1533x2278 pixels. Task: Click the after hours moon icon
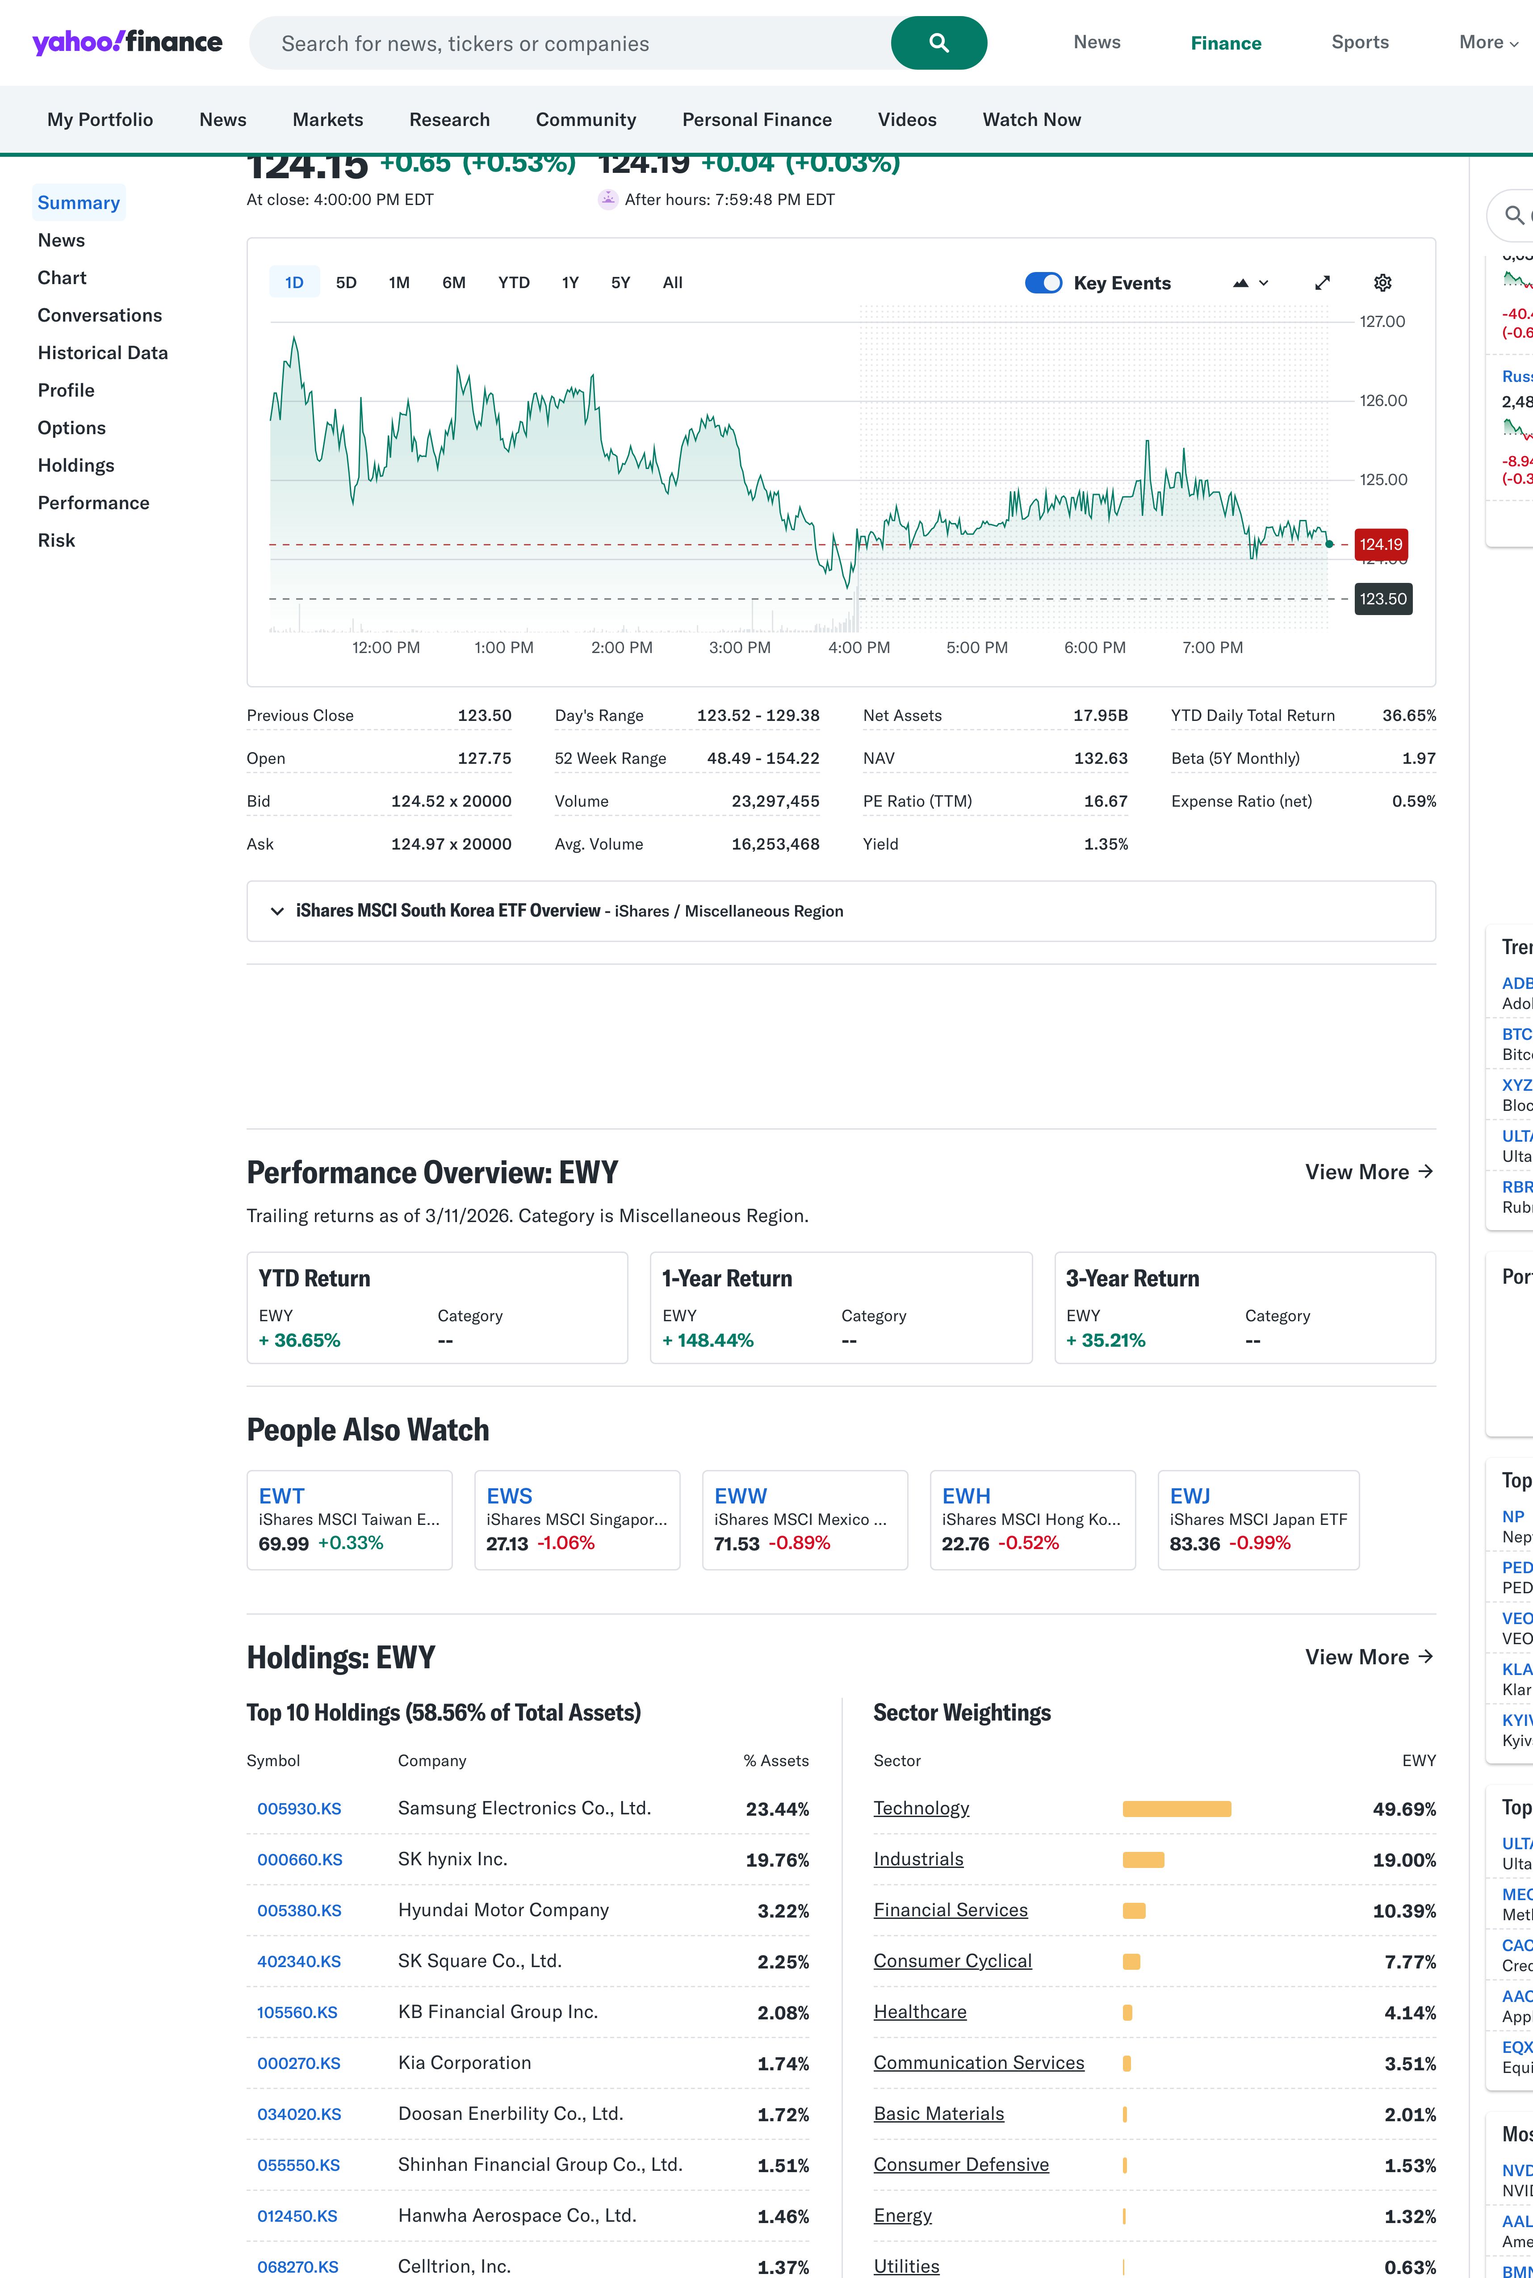click(608, 200)
